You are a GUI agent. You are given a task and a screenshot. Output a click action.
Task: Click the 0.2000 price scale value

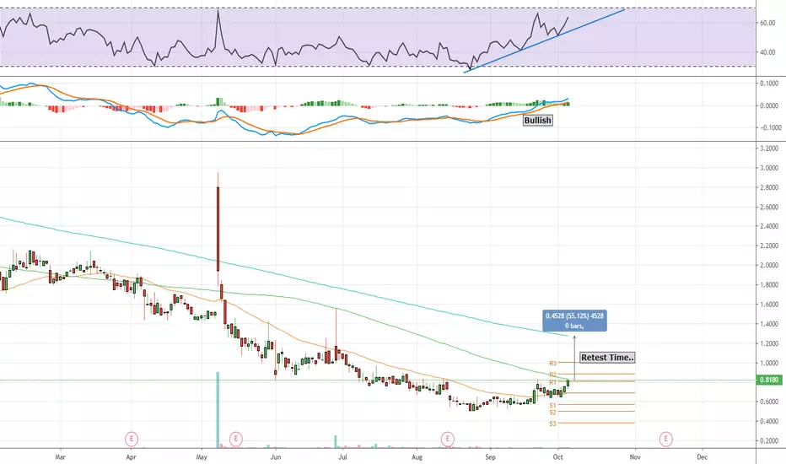(769, 441)
